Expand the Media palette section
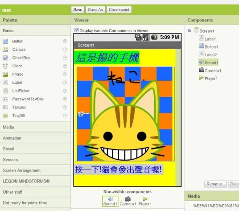 [x=35, y=127]
